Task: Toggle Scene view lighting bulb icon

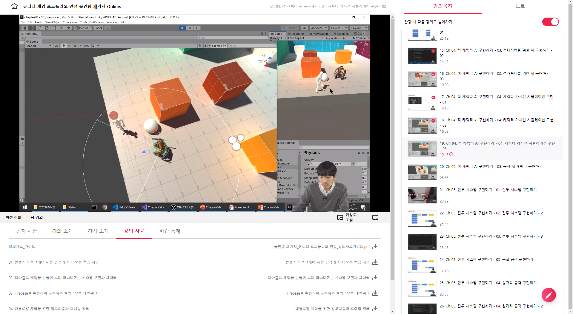Action: (x=64, y=46)
